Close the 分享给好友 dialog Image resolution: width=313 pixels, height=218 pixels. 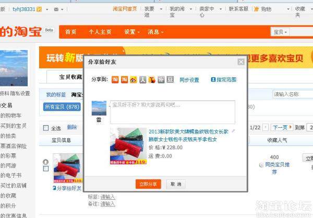coord(241,62)
